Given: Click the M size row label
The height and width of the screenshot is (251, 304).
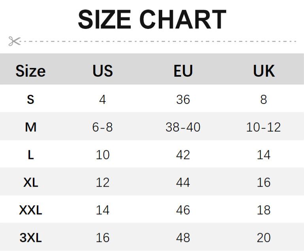Looking at the screenshot, I should coord(30,127).
